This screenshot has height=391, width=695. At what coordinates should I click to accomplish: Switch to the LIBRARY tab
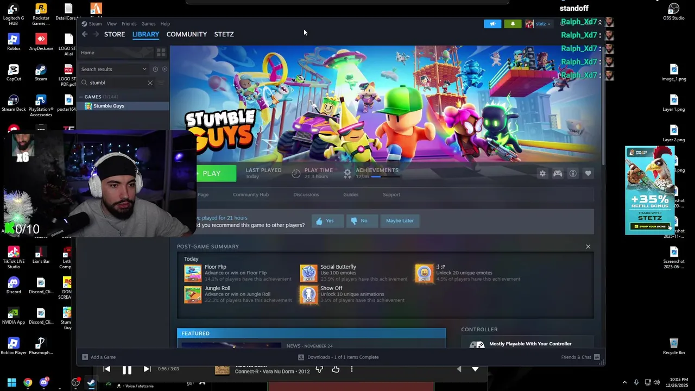click(146, 34)
